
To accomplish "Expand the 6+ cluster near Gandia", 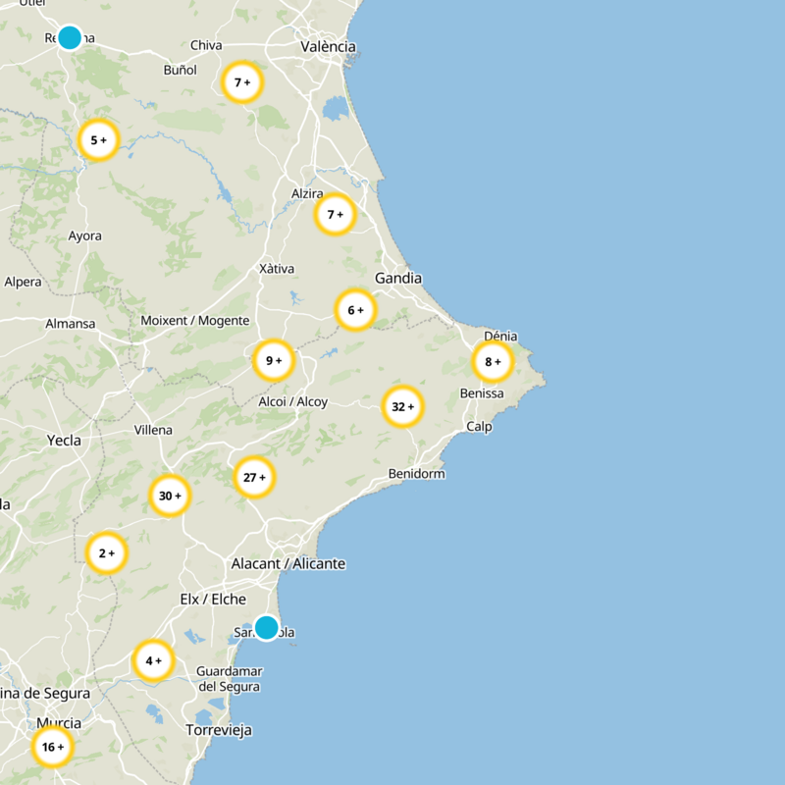I will 355,310.
